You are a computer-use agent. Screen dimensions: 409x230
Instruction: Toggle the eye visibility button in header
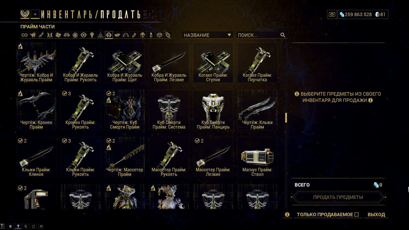[332, 14]
